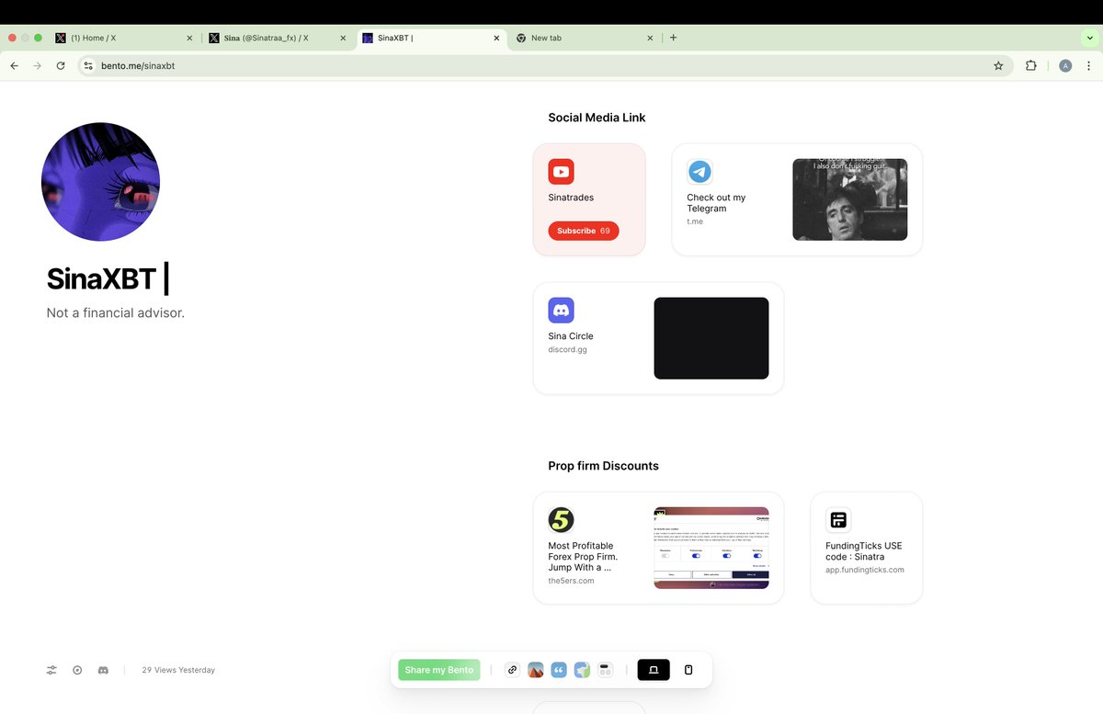Open the Discord icon in the bottom-left footer
This screenshot has width=1103, height=714.
pos(103,670)
